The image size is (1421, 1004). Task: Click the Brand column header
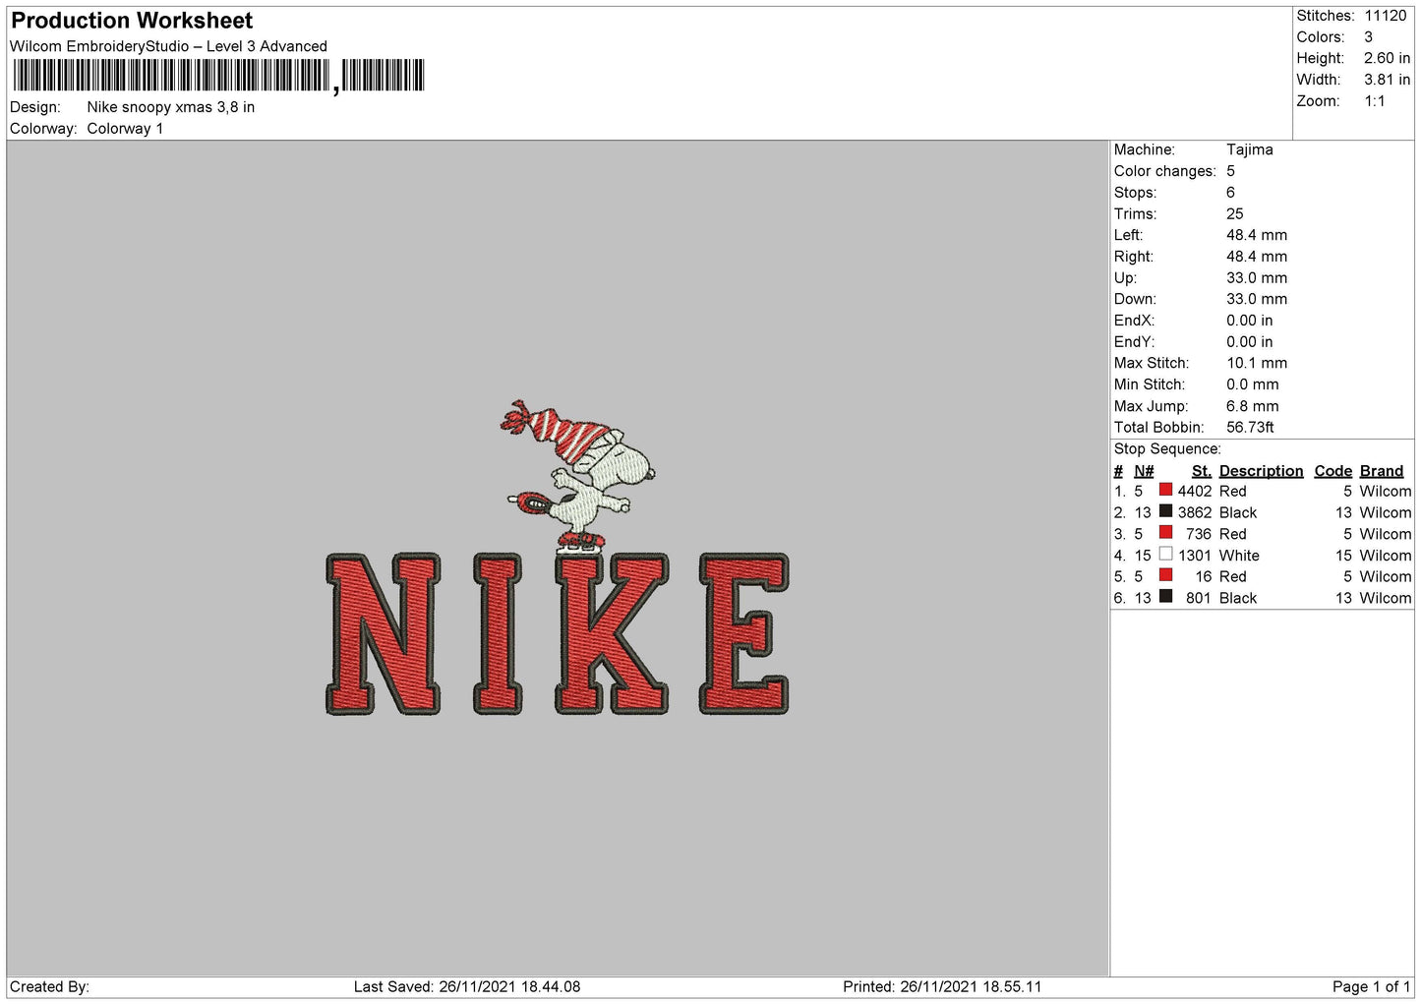(x=1381, y=471)
